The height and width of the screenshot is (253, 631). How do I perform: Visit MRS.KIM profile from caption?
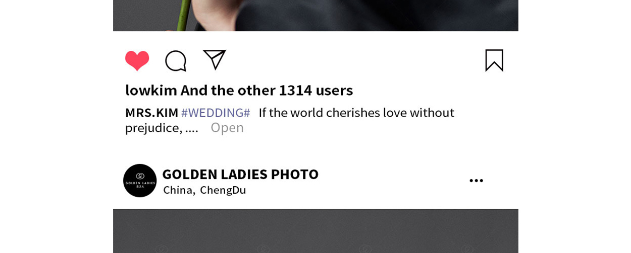152,113
